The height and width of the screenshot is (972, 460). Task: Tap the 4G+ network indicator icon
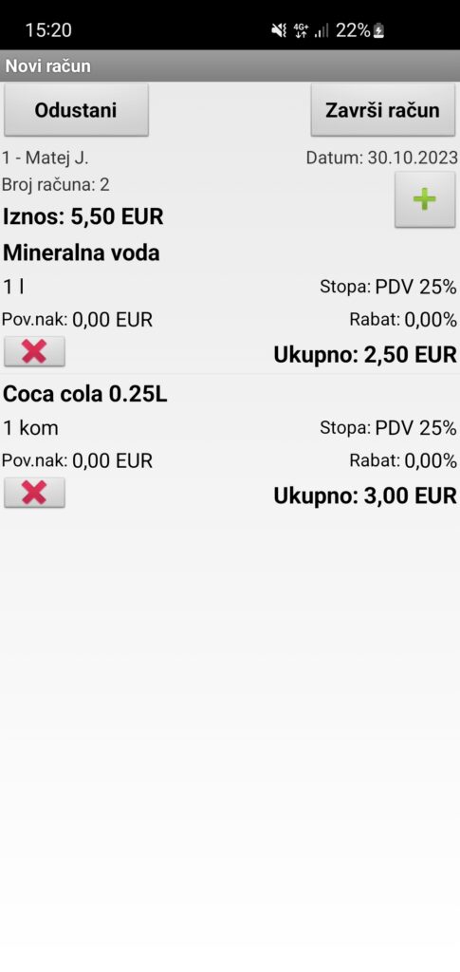tap(301, 29)
